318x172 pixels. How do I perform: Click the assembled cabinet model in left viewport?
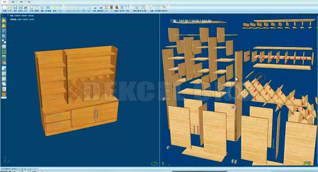[77, 90]
